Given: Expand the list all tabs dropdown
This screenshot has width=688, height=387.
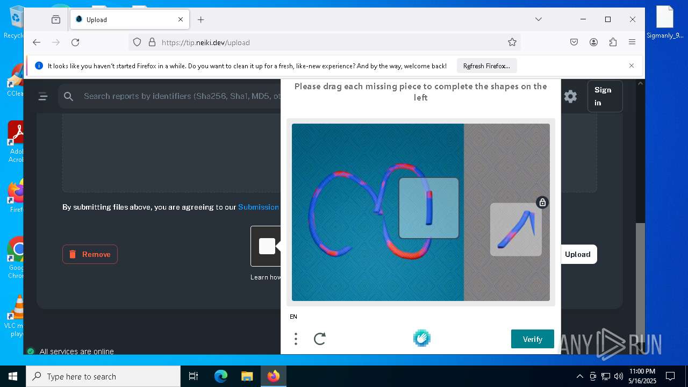Looking at the screenshot, I should pyautogui.click(x=539, y=19).
